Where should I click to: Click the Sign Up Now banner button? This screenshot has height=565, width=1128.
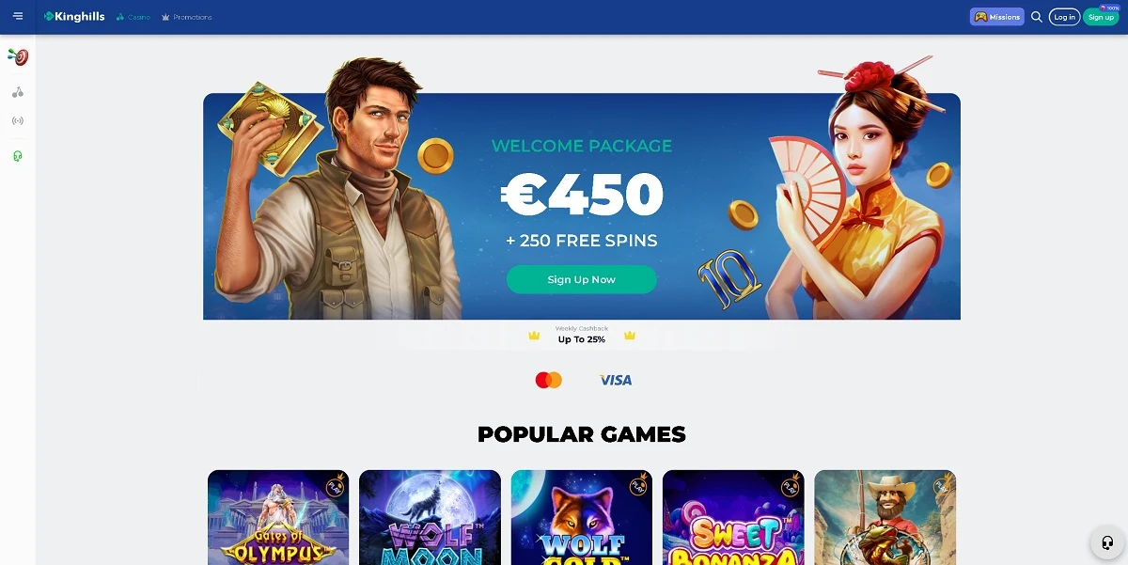(582, 279)
